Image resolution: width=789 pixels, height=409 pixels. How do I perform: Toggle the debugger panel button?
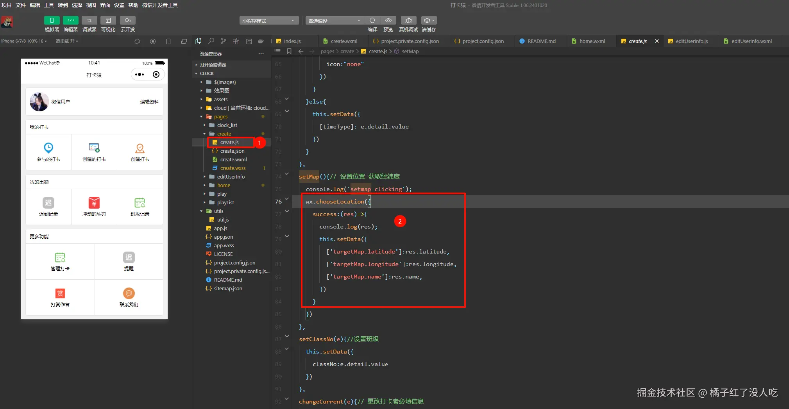click(x=89, y=20)
